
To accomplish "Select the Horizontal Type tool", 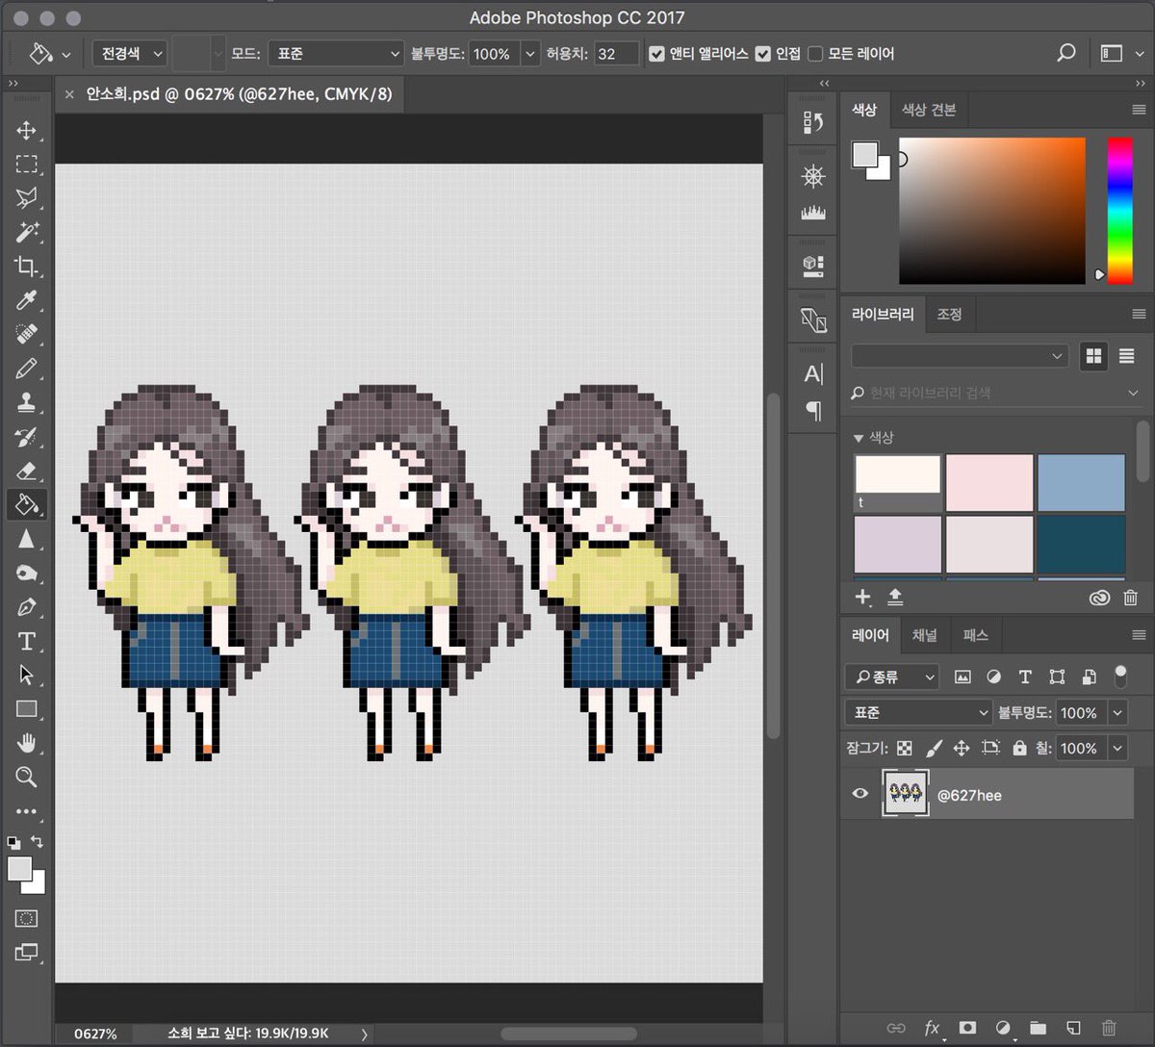I will coord(26,641).
